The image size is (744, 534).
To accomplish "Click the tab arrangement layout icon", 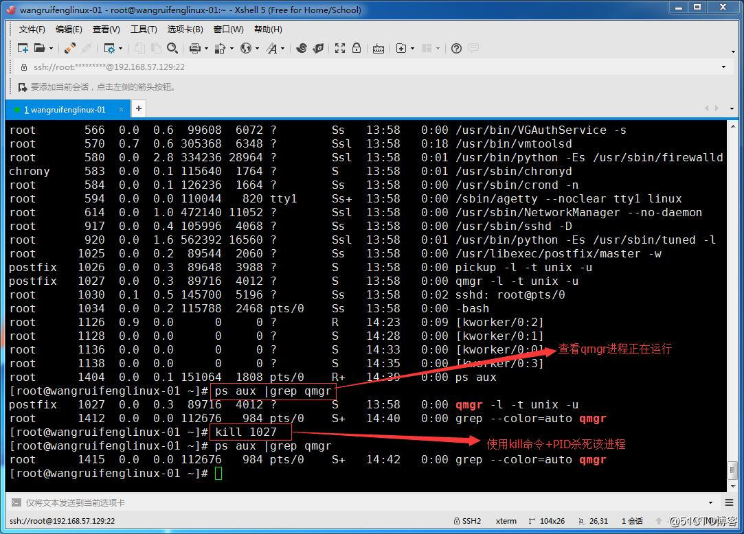I will (x=427, y=48).
